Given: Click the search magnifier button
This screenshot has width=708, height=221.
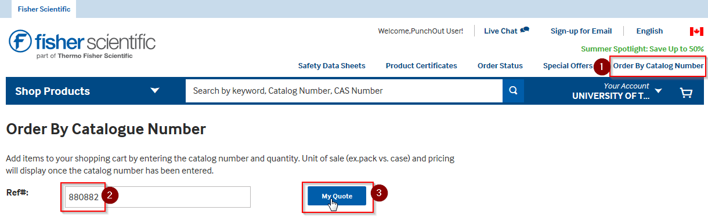Looking at the screenshot, I should click(x=513, y=91).
